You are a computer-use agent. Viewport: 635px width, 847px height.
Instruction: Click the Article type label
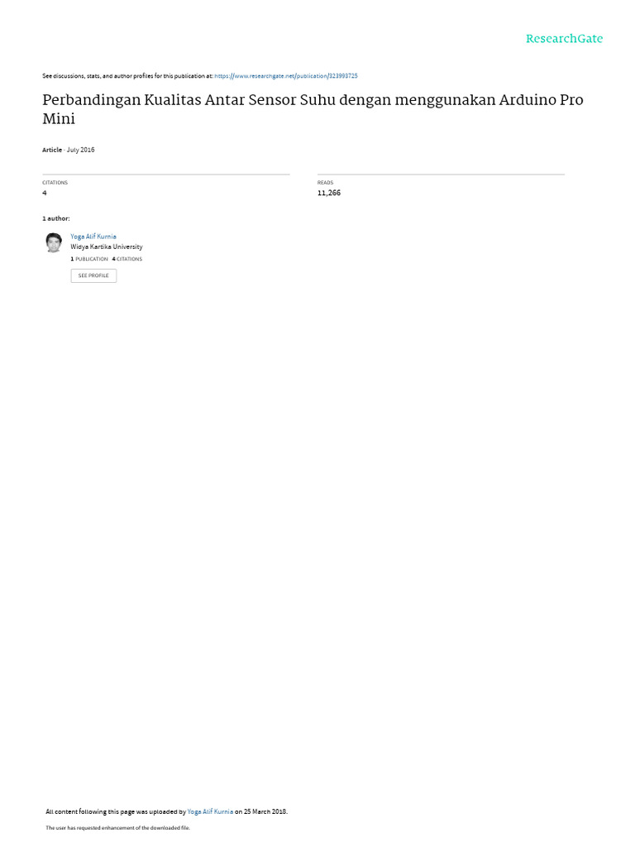coord(52,150)
